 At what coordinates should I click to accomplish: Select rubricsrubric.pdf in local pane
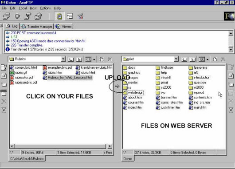pos(23,83)
